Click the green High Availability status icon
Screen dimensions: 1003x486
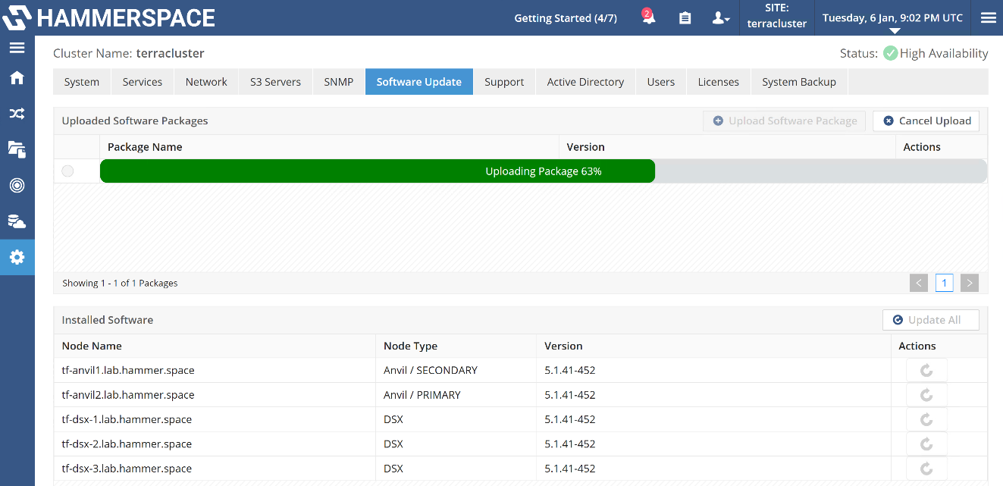click(x=890, y=53)
